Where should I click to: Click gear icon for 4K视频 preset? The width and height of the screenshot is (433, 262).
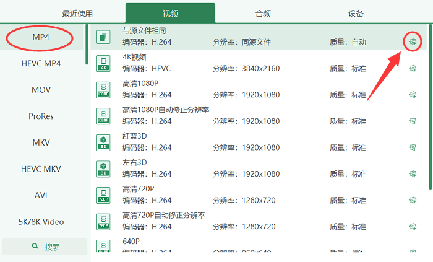413,69
